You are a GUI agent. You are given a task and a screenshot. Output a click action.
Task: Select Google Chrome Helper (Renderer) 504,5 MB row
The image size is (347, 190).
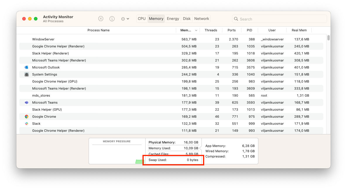(x=171, y=46)
